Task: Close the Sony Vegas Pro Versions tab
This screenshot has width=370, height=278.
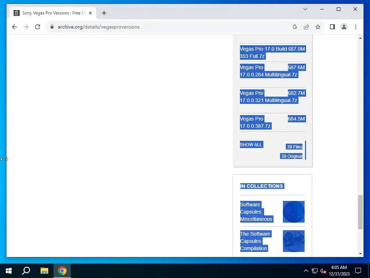Action: [90, 13]
